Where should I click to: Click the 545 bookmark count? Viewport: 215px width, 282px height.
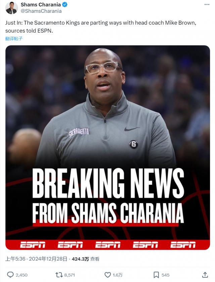point(165,275)
